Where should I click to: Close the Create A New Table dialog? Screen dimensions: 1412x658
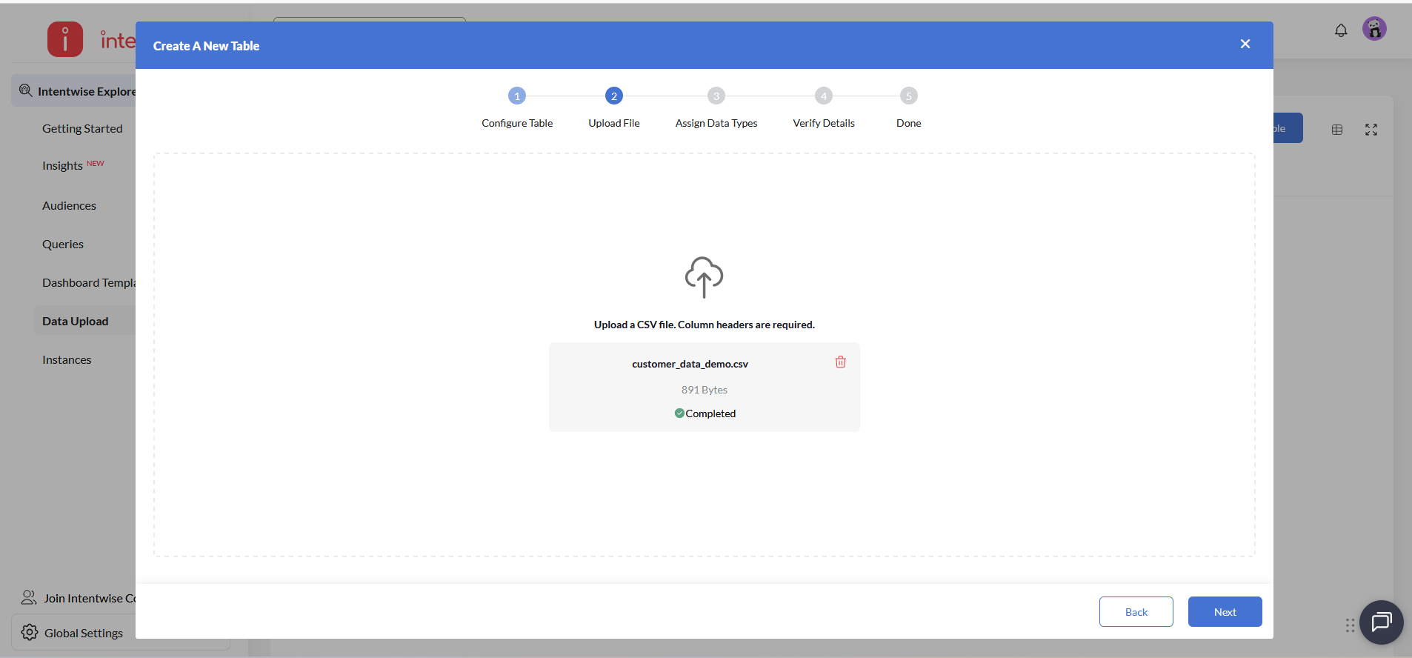click(x=1245, y=44)
